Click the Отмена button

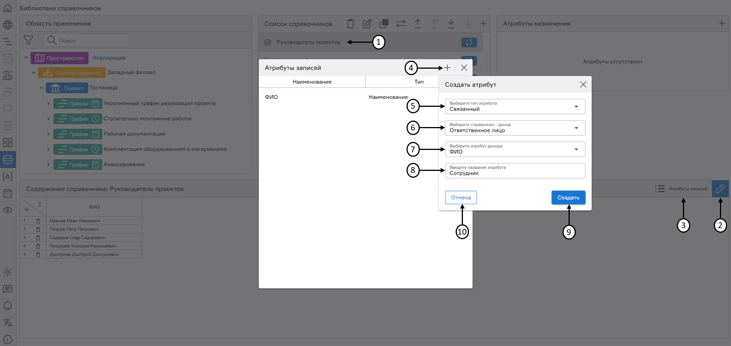click(x=461, y=198)
